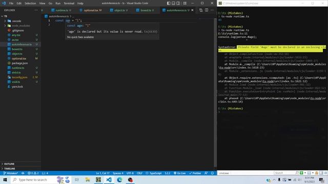The height and width of the screenshot is (184, 328).
Task: Toggle the secondary side bar layout icon
Action: pyautogui.click(x=178, y=4)
